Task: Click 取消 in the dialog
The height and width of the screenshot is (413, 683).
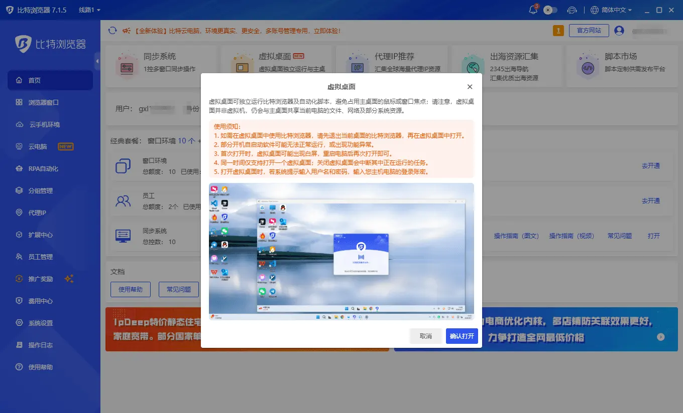Action: coord(426,336)
